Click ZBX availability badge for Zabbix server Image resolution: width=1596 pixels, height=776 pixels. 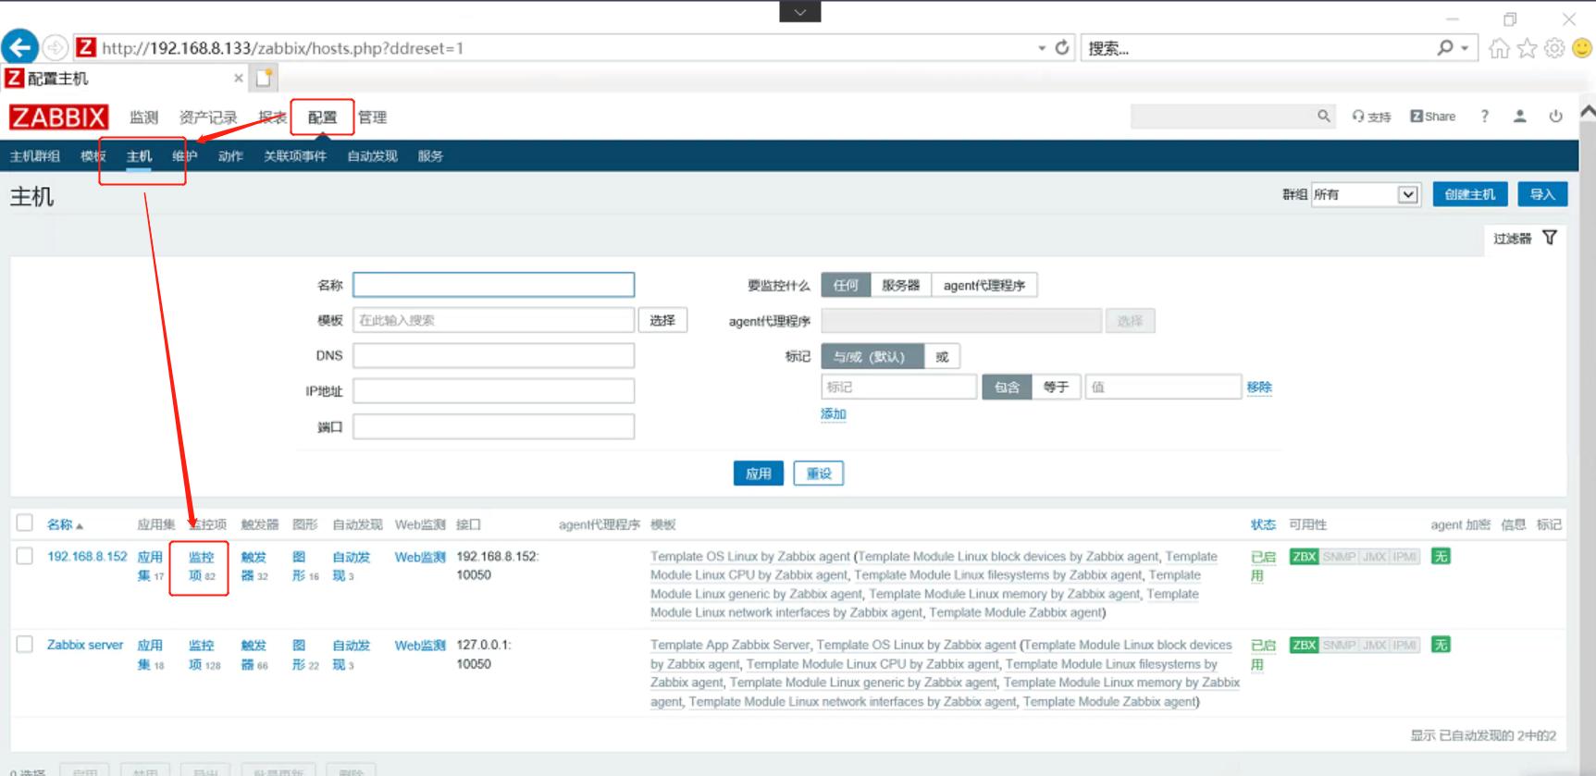tap(1304, 646)
